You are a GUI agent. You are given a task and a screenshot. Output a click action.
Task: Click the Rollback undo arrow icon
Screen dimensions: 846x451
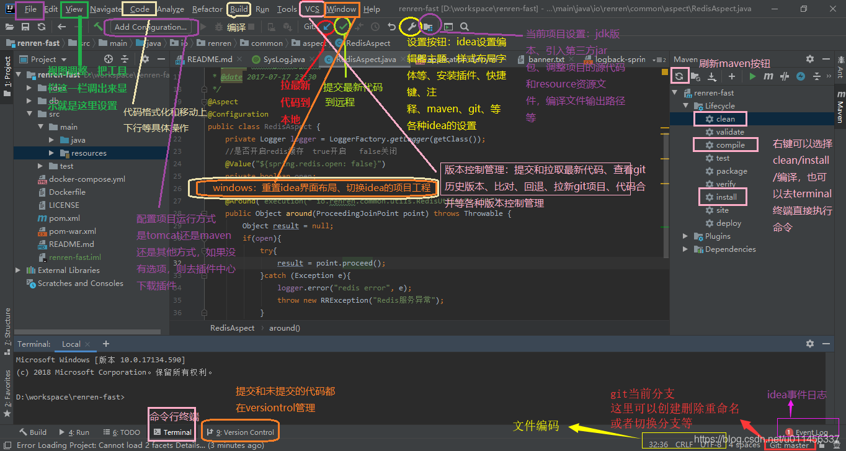[x=391, y=27]
